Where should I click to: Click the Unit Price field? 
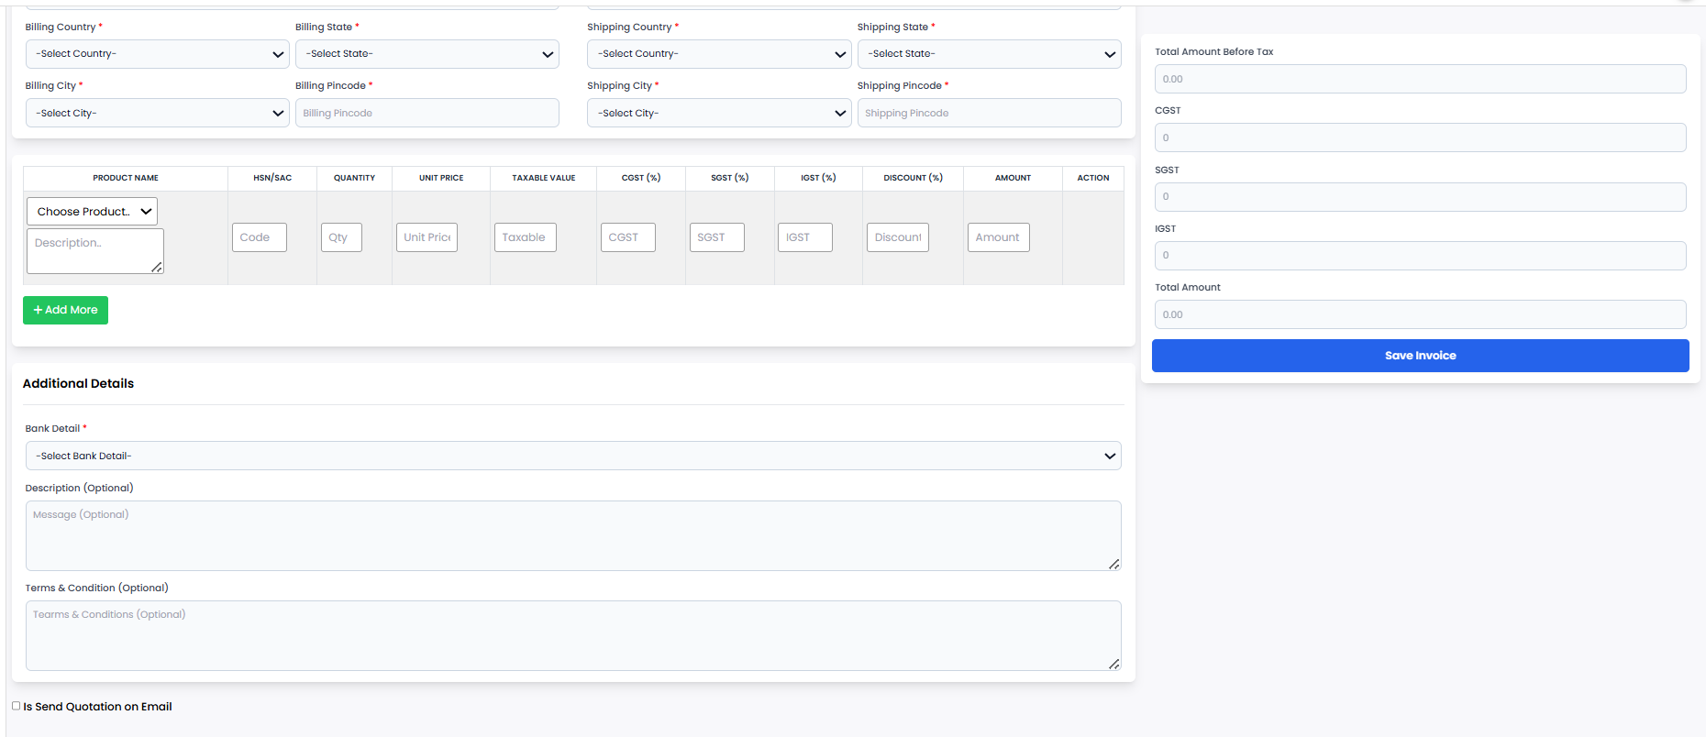pyautogui.click(x=426, y=237)
